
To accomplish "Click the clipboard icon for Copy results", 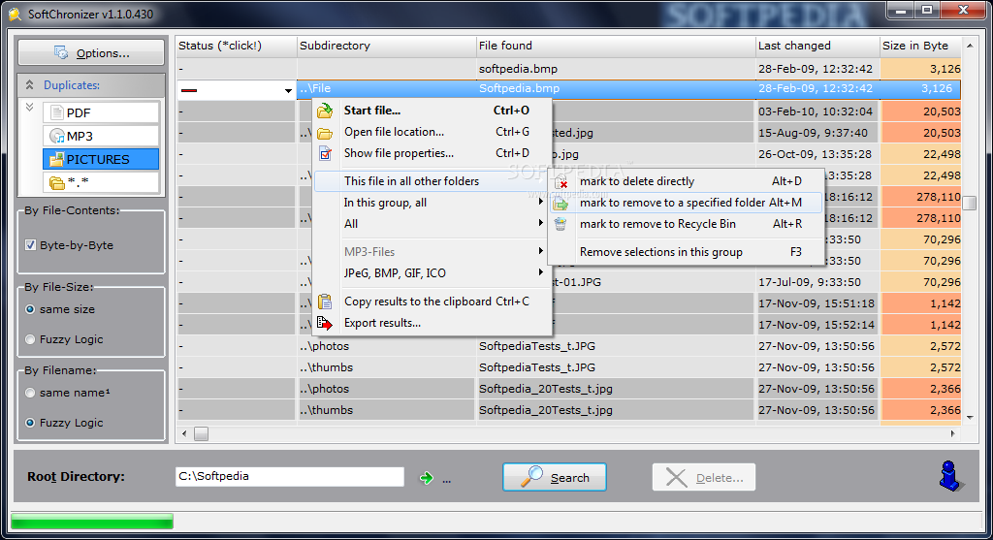I will [x=325, y=302].
